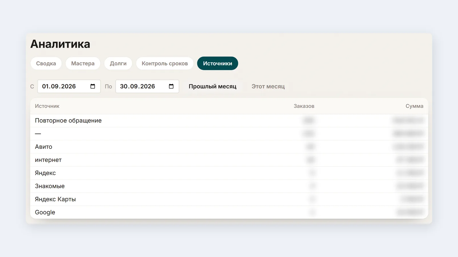458x257 pixels.
Task: Select the интернет row
Action: [x=229, y=160]
